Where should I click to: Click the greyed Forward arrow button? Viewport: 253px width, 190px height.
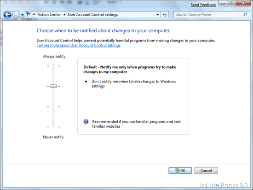tap(16, 15)
